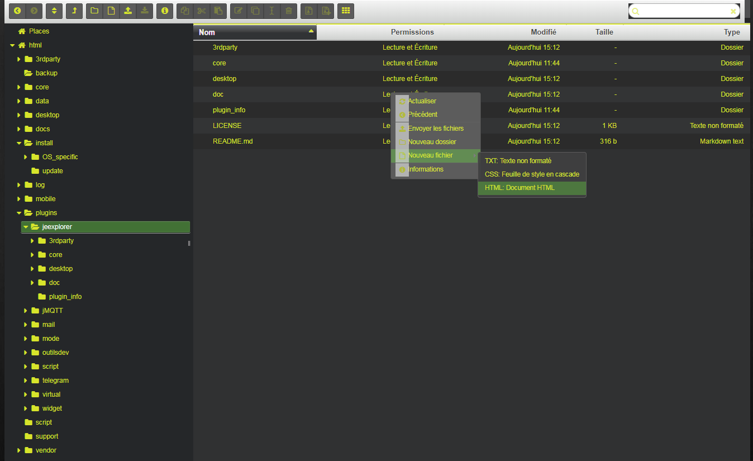
Task: Select the mobile folder in tree
Action: click(46, 199)
